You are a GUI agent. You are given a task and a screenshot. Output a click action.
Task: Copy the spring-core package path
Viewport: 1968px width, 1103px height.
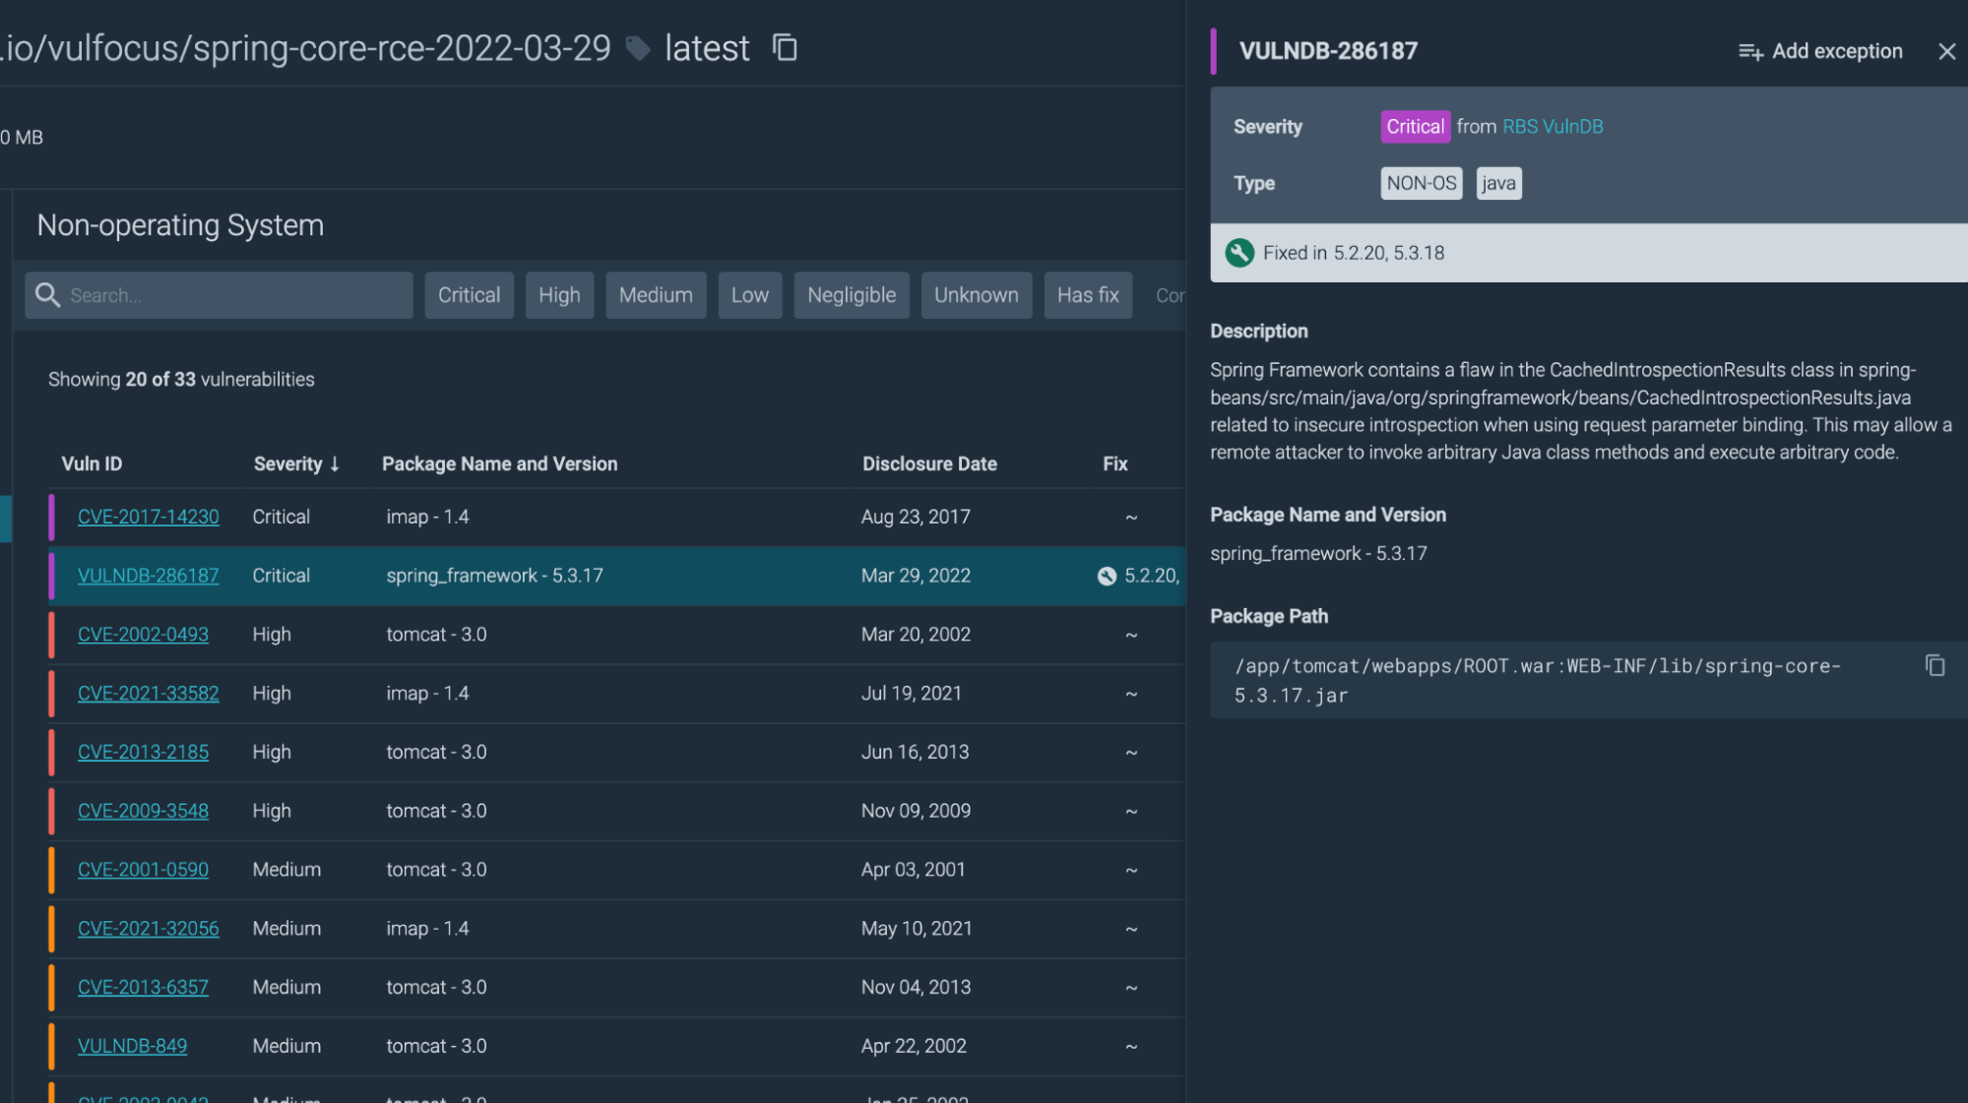click(1936, 665)
